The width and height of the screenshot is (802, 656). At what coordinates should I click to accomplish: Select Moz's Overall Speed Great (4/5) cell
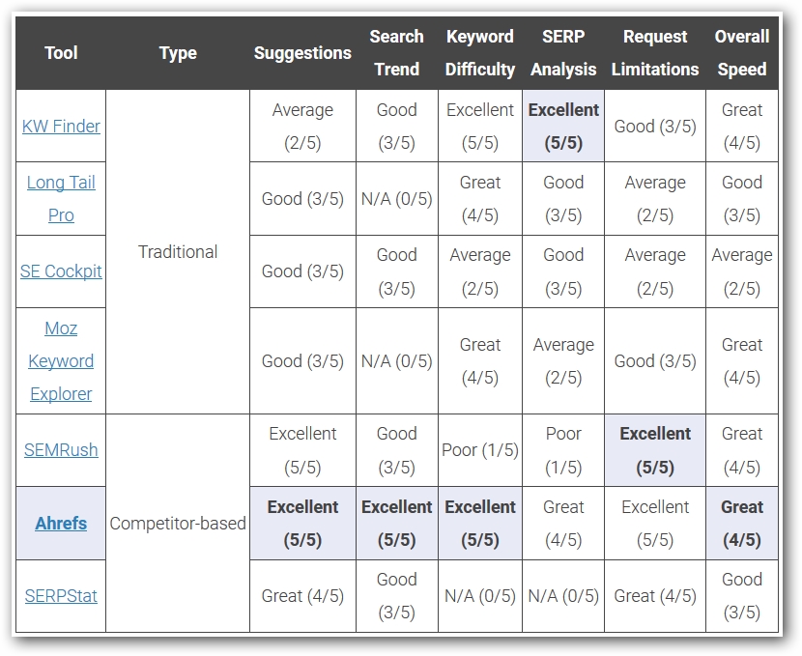pos(742,361)
